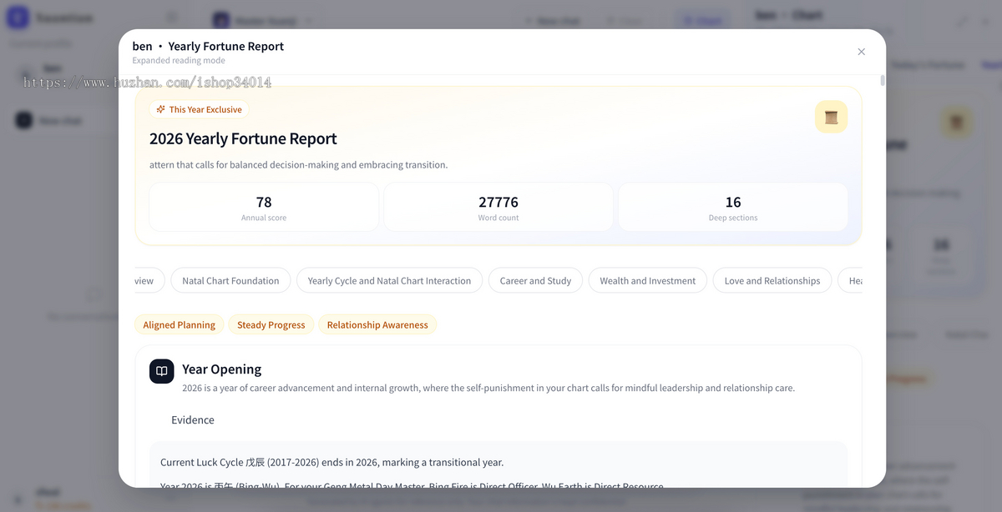The width and height of the screenshot is (1002, 512).
Task: Close the Yearly Fortune Report dialog
Action: tap(861, 52)
